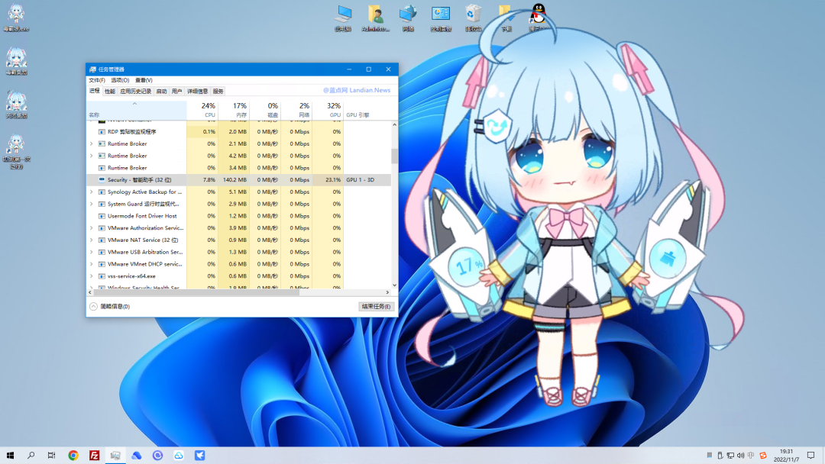
Task: Click the 17% memory orb on mascot
Action: pos(467,266)
